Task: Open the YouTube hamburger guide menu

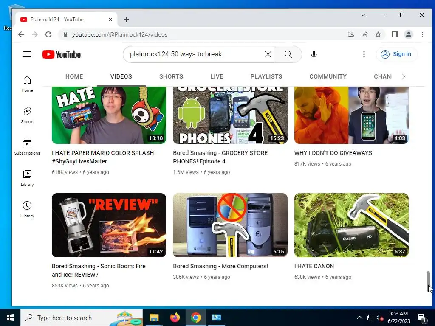Action: pyautogui.click(x=27, y=54)
